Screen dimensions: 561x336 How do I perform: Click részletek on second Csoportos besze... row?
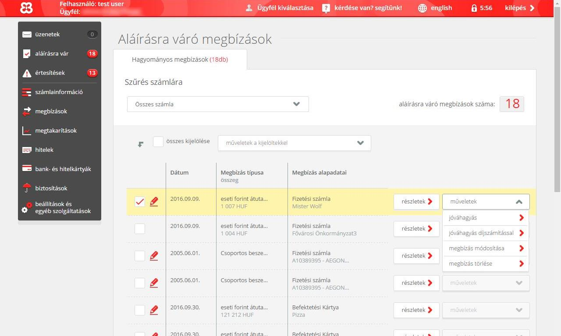(x=416, y=283)
